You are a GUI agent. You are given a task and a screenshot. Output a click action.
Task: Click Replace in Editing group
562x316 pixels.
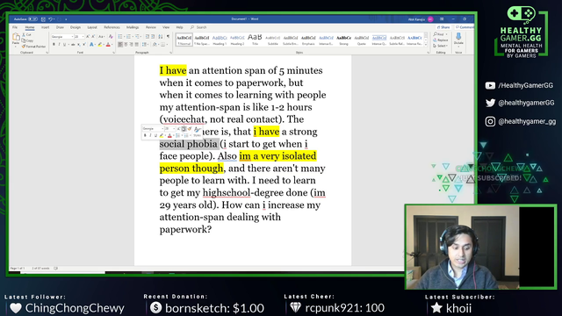click(x=440, y=40)
